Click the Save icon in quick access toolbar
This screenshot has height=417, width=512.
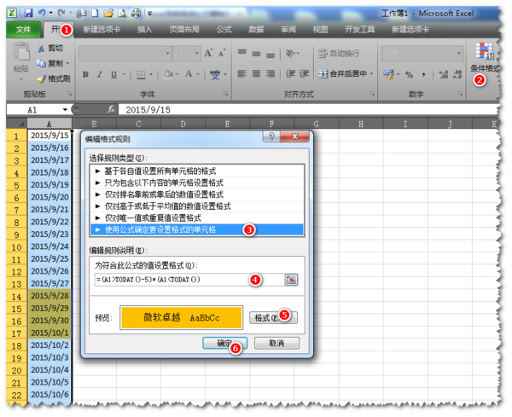(29, 14)
